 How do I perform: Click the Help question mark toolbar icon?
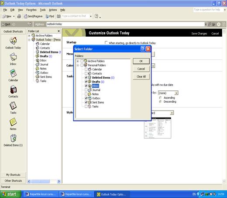(x=96, y=16)
